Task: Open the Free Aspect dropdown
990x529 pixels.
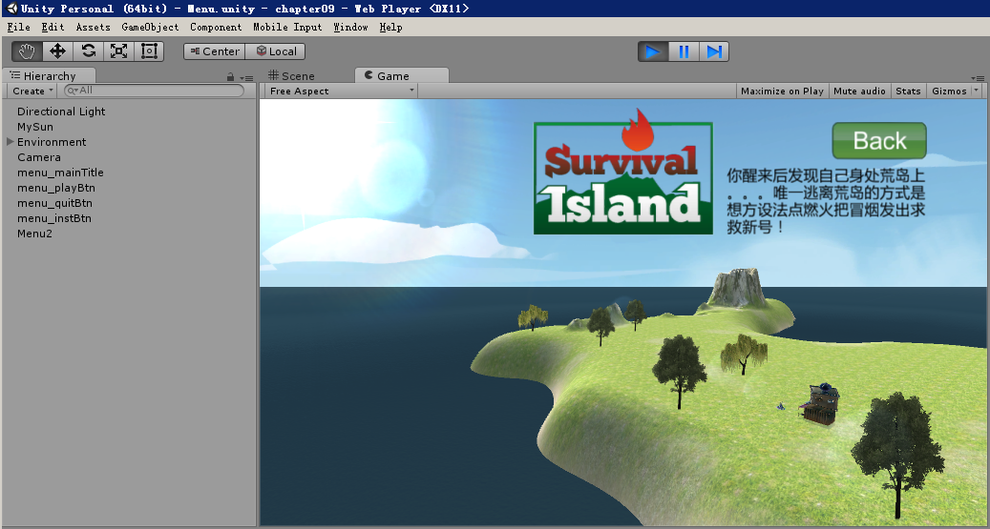Action: pos(341,91)
